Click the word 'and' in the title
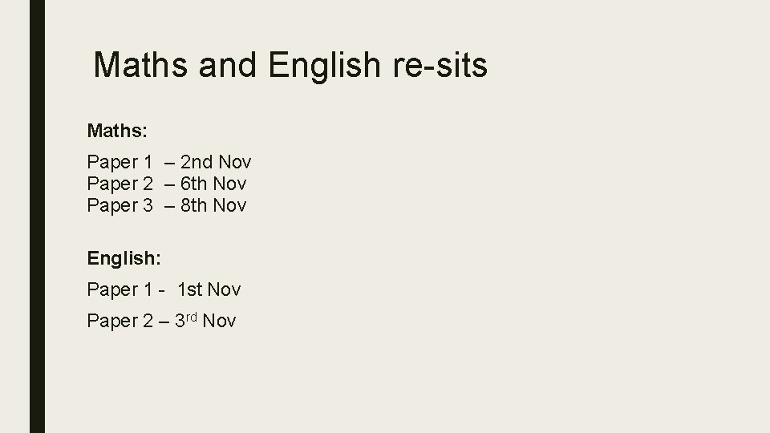 point(227,64)
